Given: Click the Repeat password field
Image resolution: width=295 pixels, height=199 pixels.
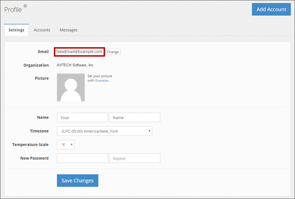Looking at the screenshot, I should (135, 158).
